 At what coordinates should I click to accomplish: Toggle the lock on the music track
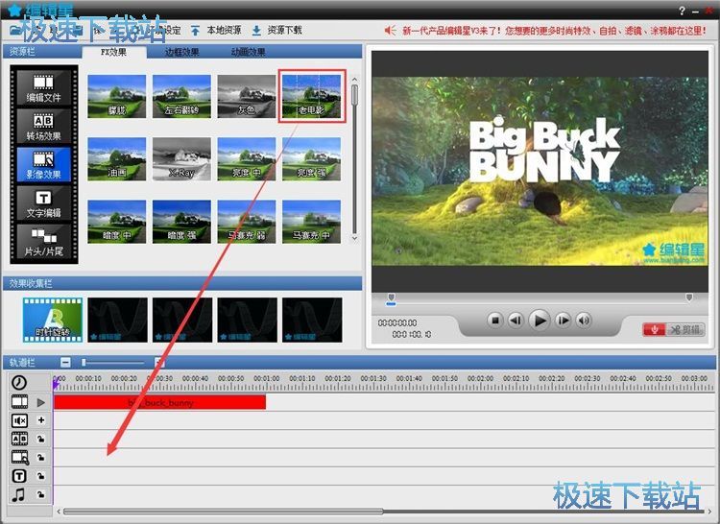point(41,494)
